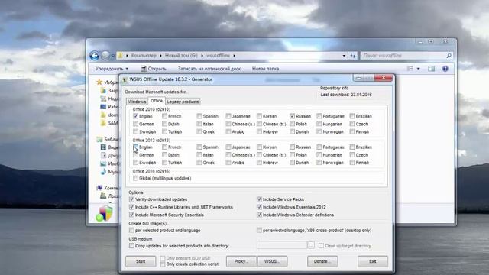This screenshot has width=489, height=275.
Task: Click the Donate... button
Action: (x=322, y=261)
